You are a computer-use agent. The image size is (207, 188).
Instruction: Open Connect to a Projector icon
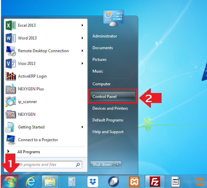click(11, 140)
